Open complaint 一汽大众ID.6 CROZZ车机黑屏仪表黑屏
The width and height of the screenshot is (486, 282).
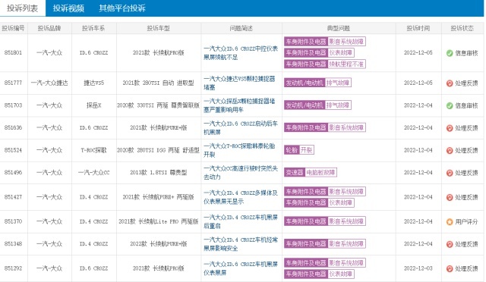(241, 268)
